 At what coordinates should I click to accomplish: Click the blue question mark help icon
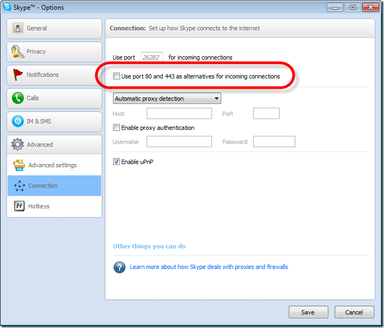[x=120, y=267]
